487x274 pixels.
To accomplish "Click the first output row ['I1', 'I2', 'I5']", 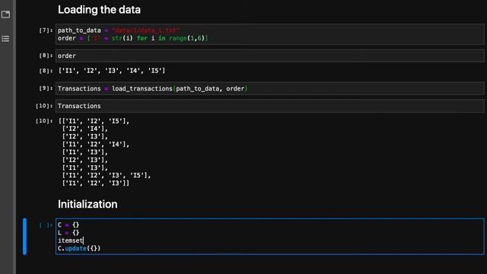I will [94, 121].
